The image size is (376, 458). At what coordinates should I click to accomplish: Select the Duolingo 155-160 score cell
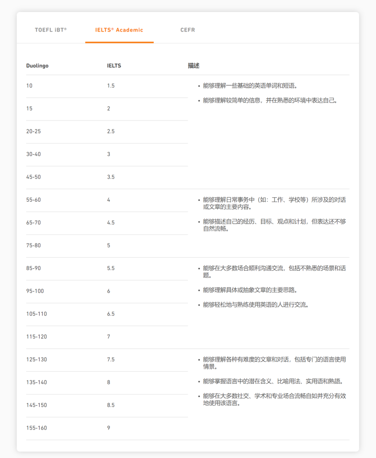36,428
